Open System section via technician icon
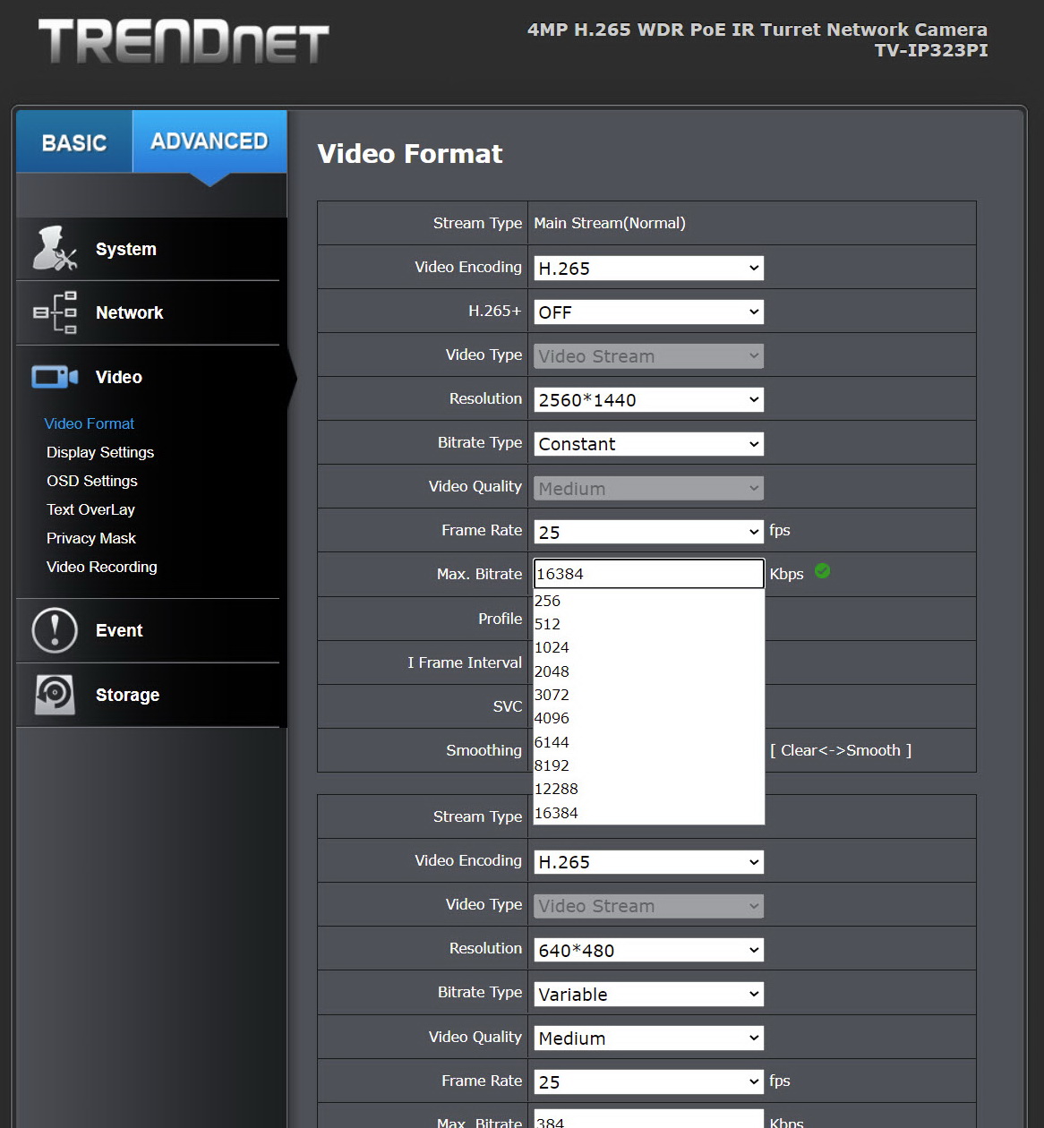This screenshot has height=1128, width=1044. (55, 249)
